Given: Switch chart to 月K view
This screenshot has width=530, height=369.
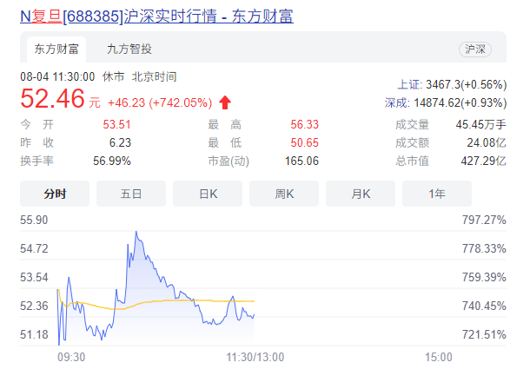Looking at the screenshot, I should pyautogui.click(x=361, y=194).
